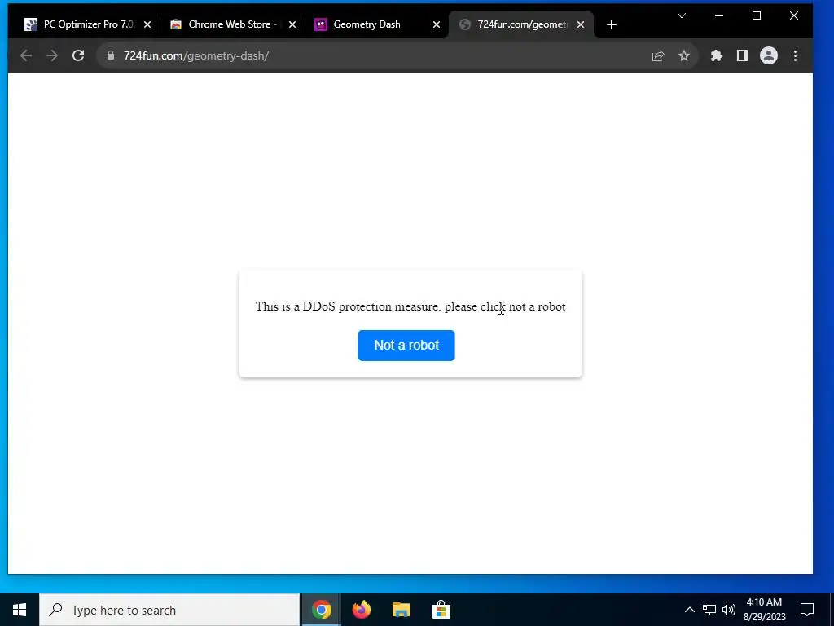This screenshot has height=626, width=834.
Task: Go forward to next page
Action: coord(52,55)
